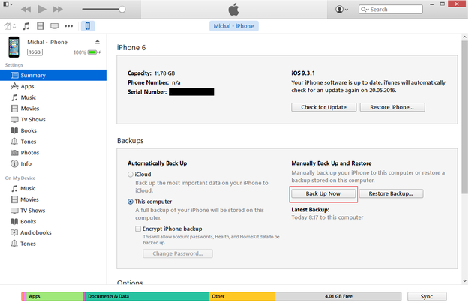
Task: Switch to the TV Shows library icon
Action: (55, 26)
